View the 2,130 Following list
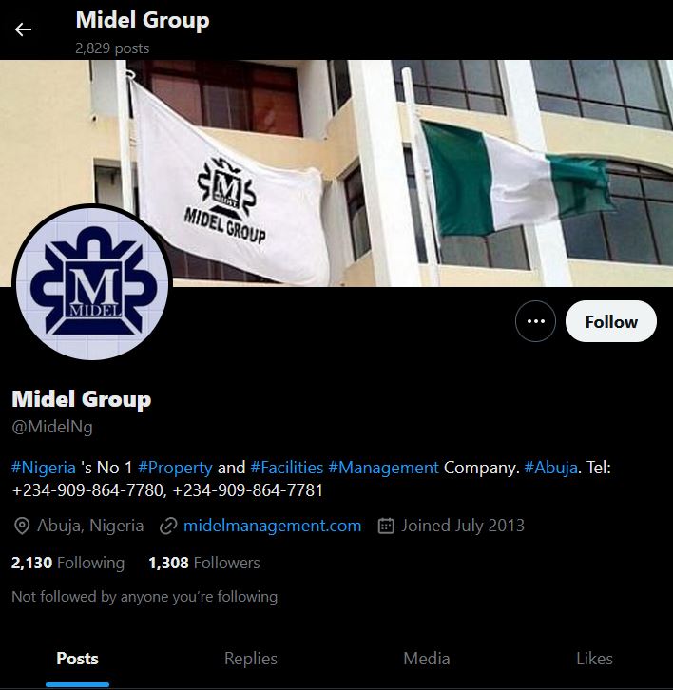Viewport: 673px width, 690px height. (x=67, y=563)
